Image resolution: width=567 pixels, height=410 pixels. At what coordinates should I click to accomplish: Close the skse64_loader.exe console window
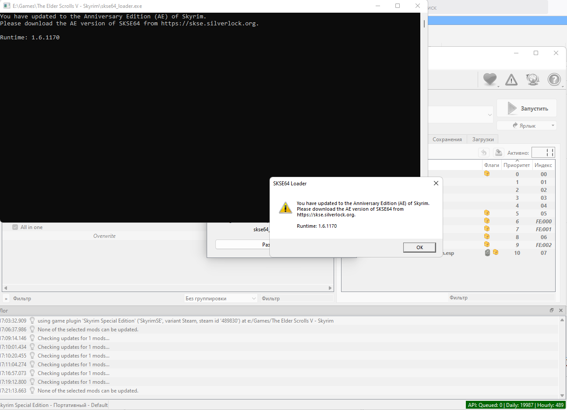pos(418,6)
